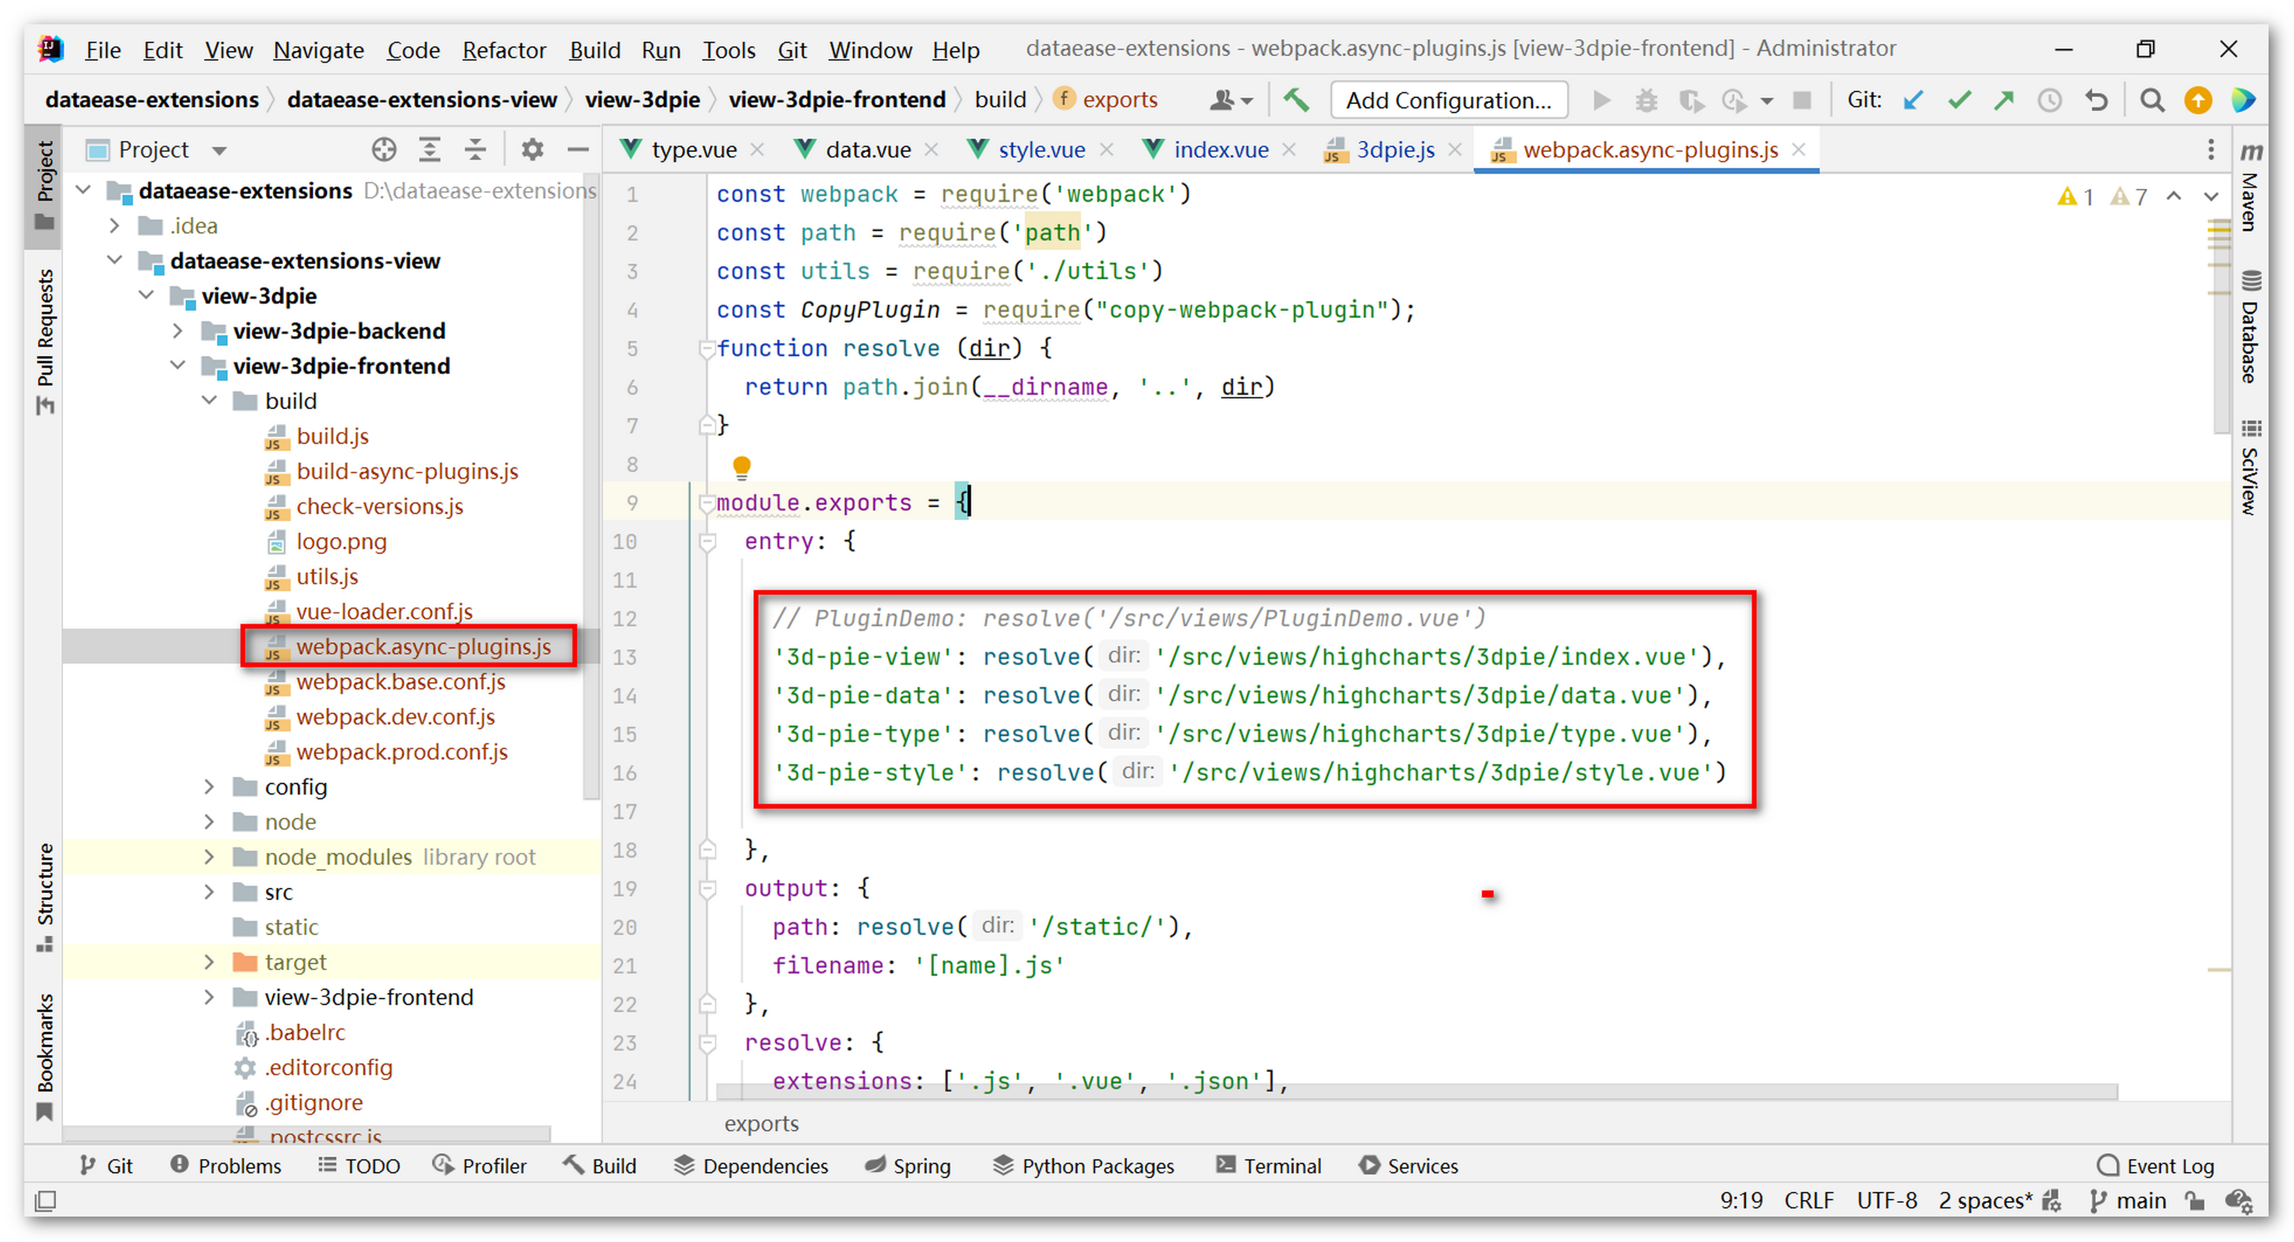Click Git Push arrow icon
Viewport: 2294px width, 1242px height.
coord(2004,100)
